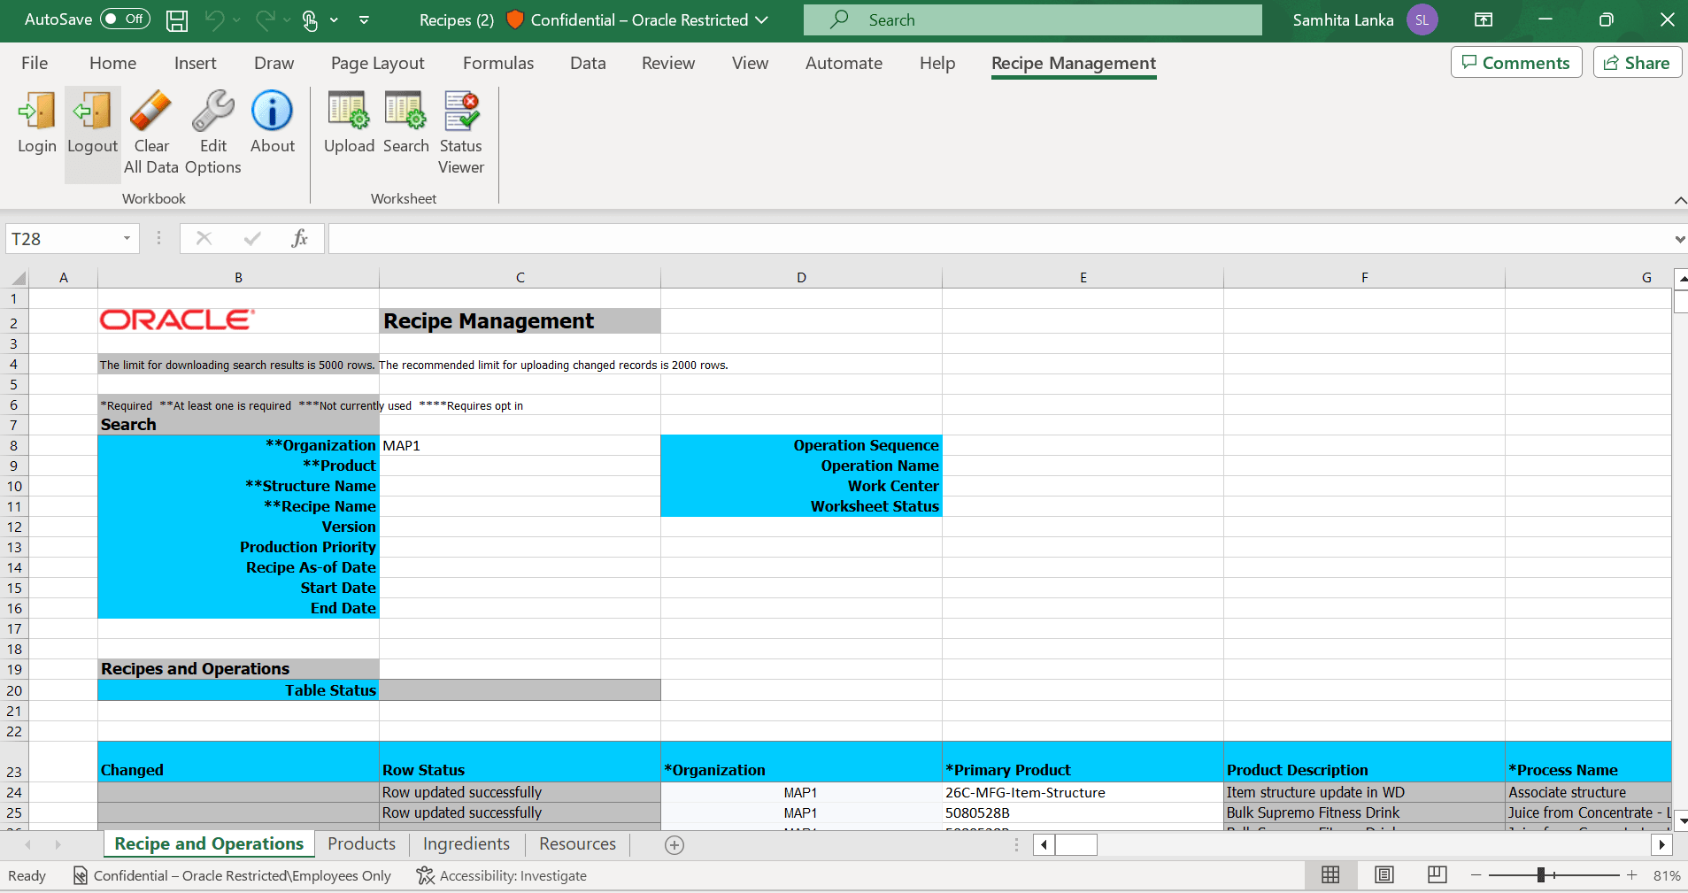This screenshot has width=1688, height=893.
Task: Open Edit Options wrench icon
Action: coord(213,112)
